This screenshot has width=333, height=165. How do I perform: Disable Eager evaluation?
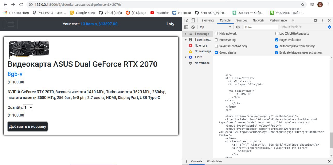tap(277, 40)
